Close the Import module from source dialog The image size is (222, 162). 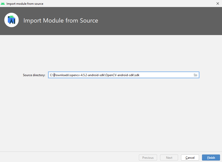click(x=218, y=4)
